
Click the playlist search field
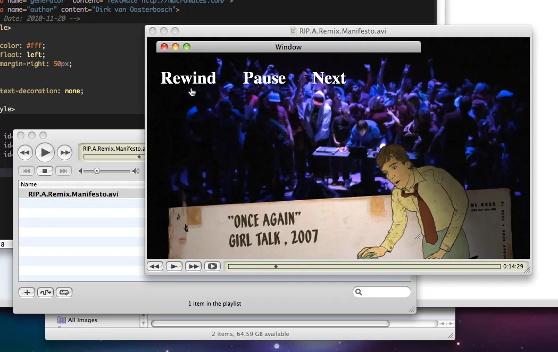(x=382, y=292)
